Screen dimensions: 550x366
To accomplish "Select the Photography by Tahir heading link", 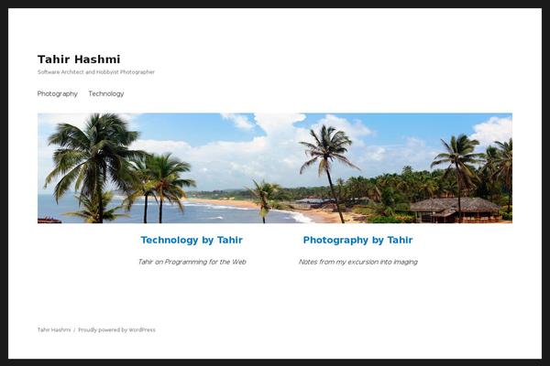I will (357, 240).
